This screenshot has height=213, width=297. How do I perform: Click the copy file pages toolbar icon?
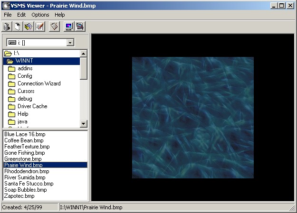(x=18, y=27)
